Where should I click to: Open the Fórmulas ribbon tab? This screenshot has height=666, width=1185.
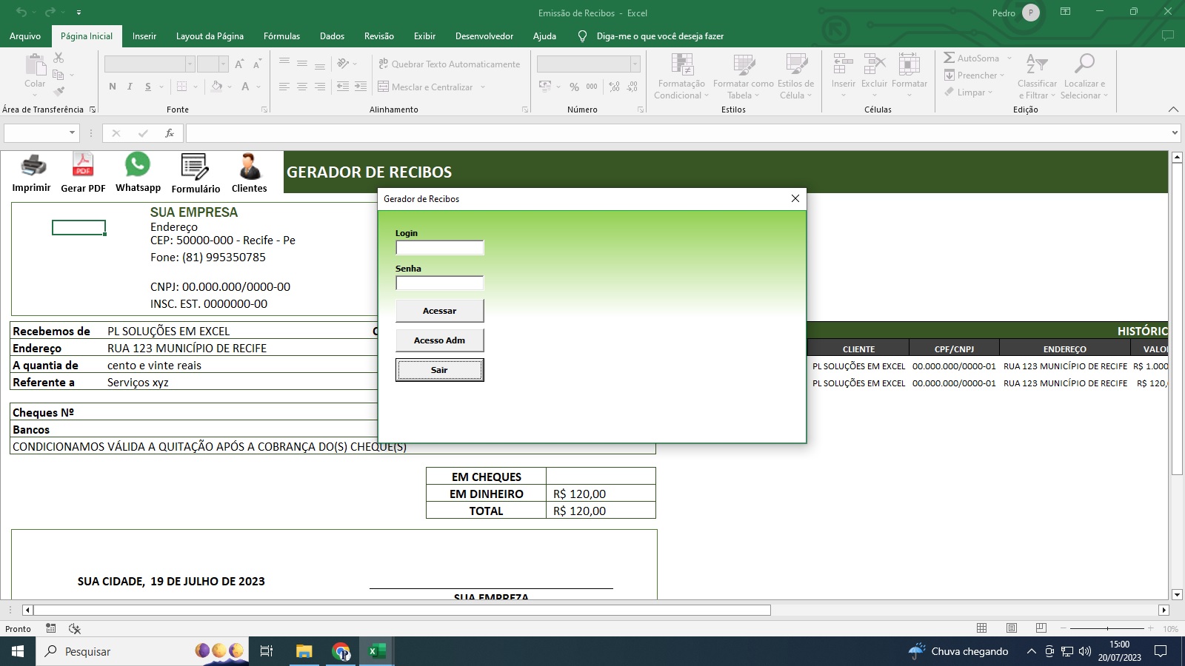coord(281,36)
